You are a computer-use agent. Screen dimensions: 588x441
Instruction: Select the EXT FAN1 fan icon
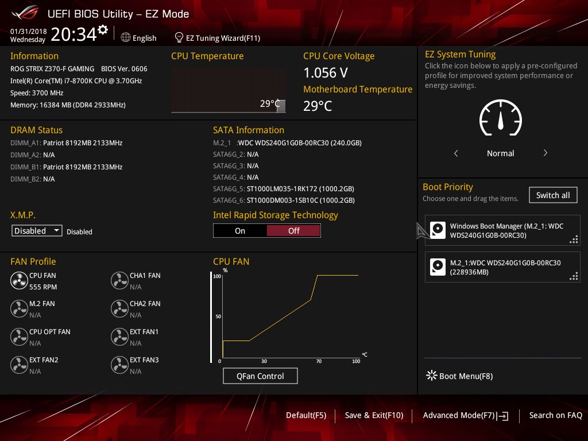pyautogui.click(x=119, y=336)
